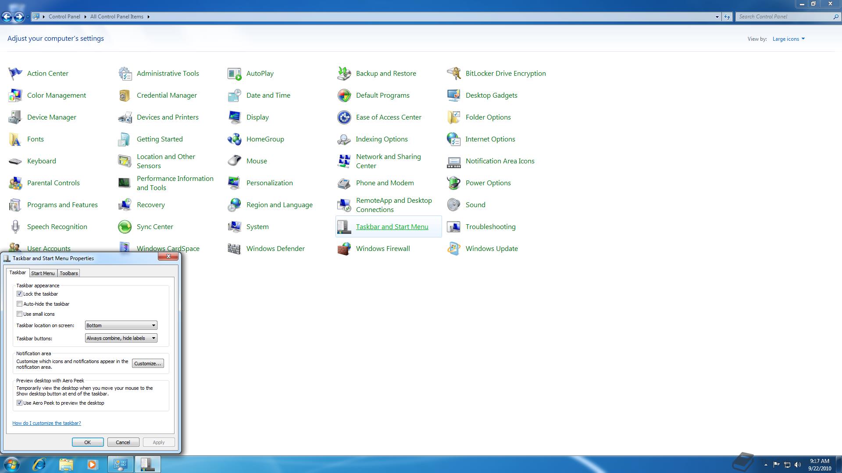Open the Action Center flag icon
This screenshot has height=473, width=842.
coord(15,74)
